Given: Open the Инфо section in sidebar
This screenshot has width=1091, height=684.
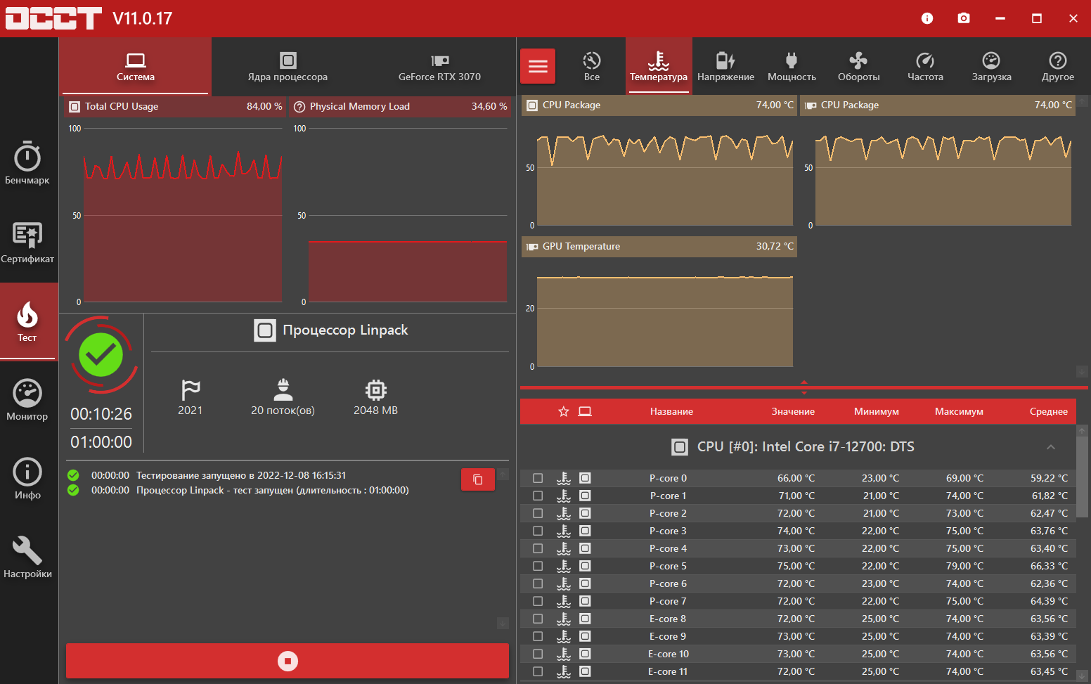Looking at the screenshot, I should tap(27, 479).
